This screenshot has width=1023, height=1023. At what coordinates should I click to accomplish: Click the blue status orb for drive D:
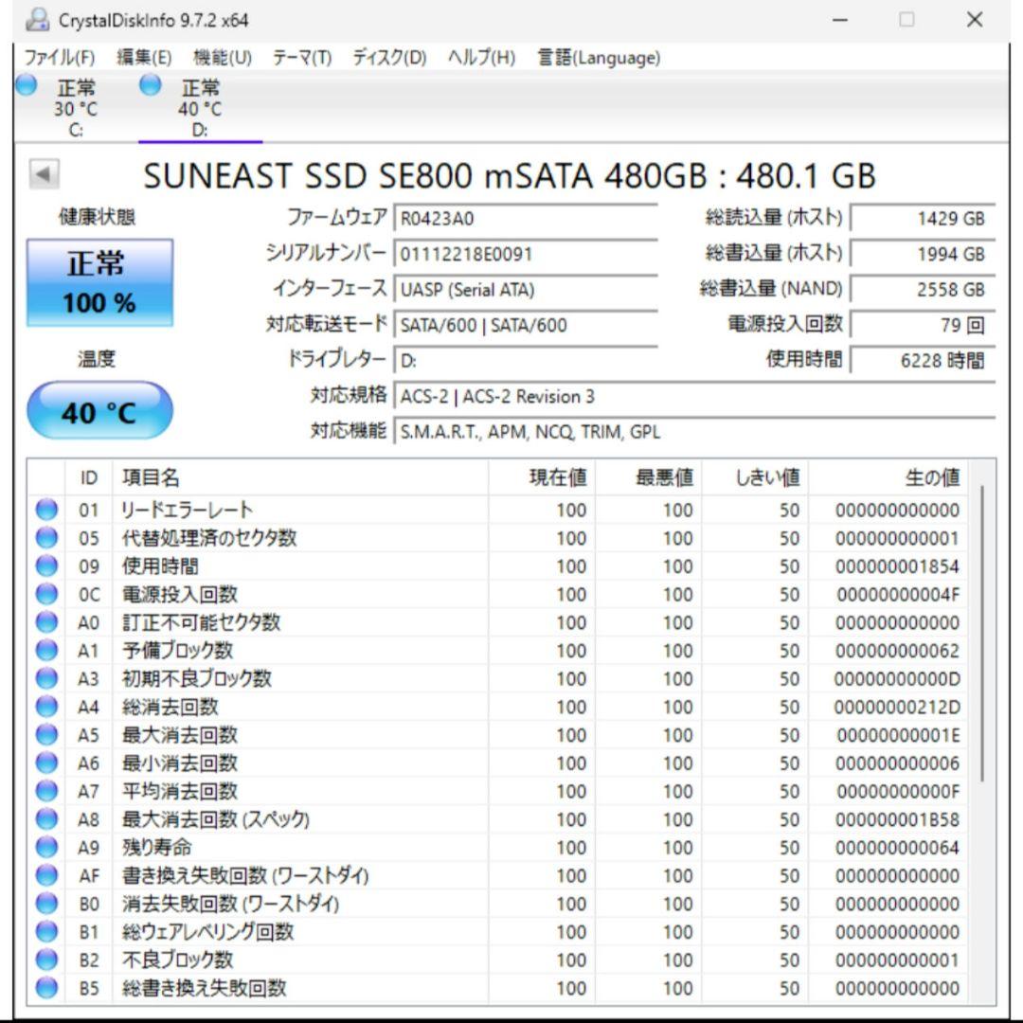click(x=151, y=85)
